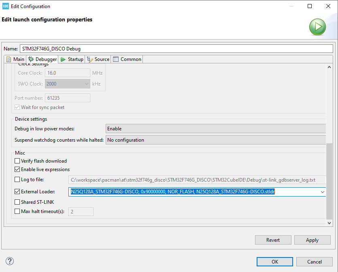
Task: Switch to the Common tab
Action: point(127,59)
